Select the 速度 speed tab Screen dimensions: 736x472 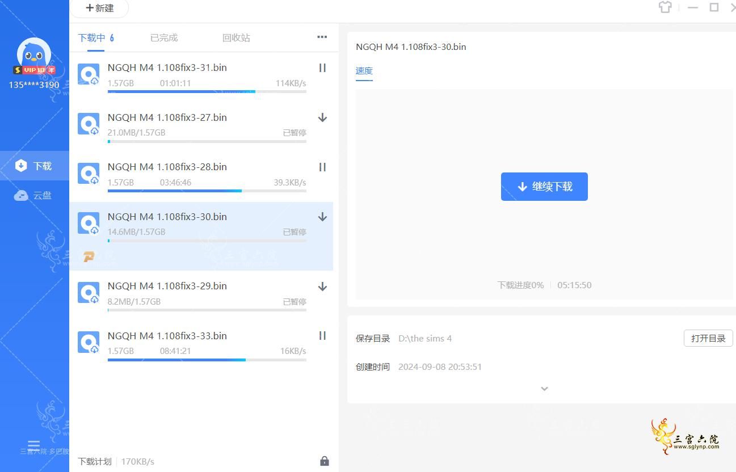tap(364, 71)
